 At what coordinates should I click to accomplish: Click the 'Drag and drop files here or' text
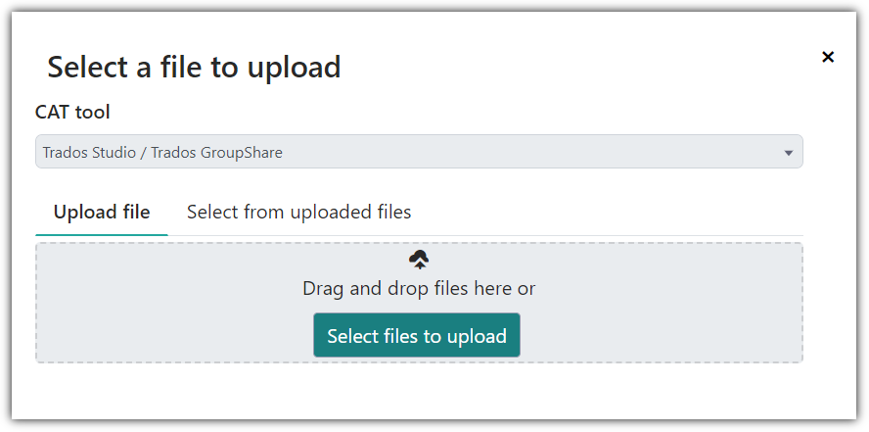[419, 288]
